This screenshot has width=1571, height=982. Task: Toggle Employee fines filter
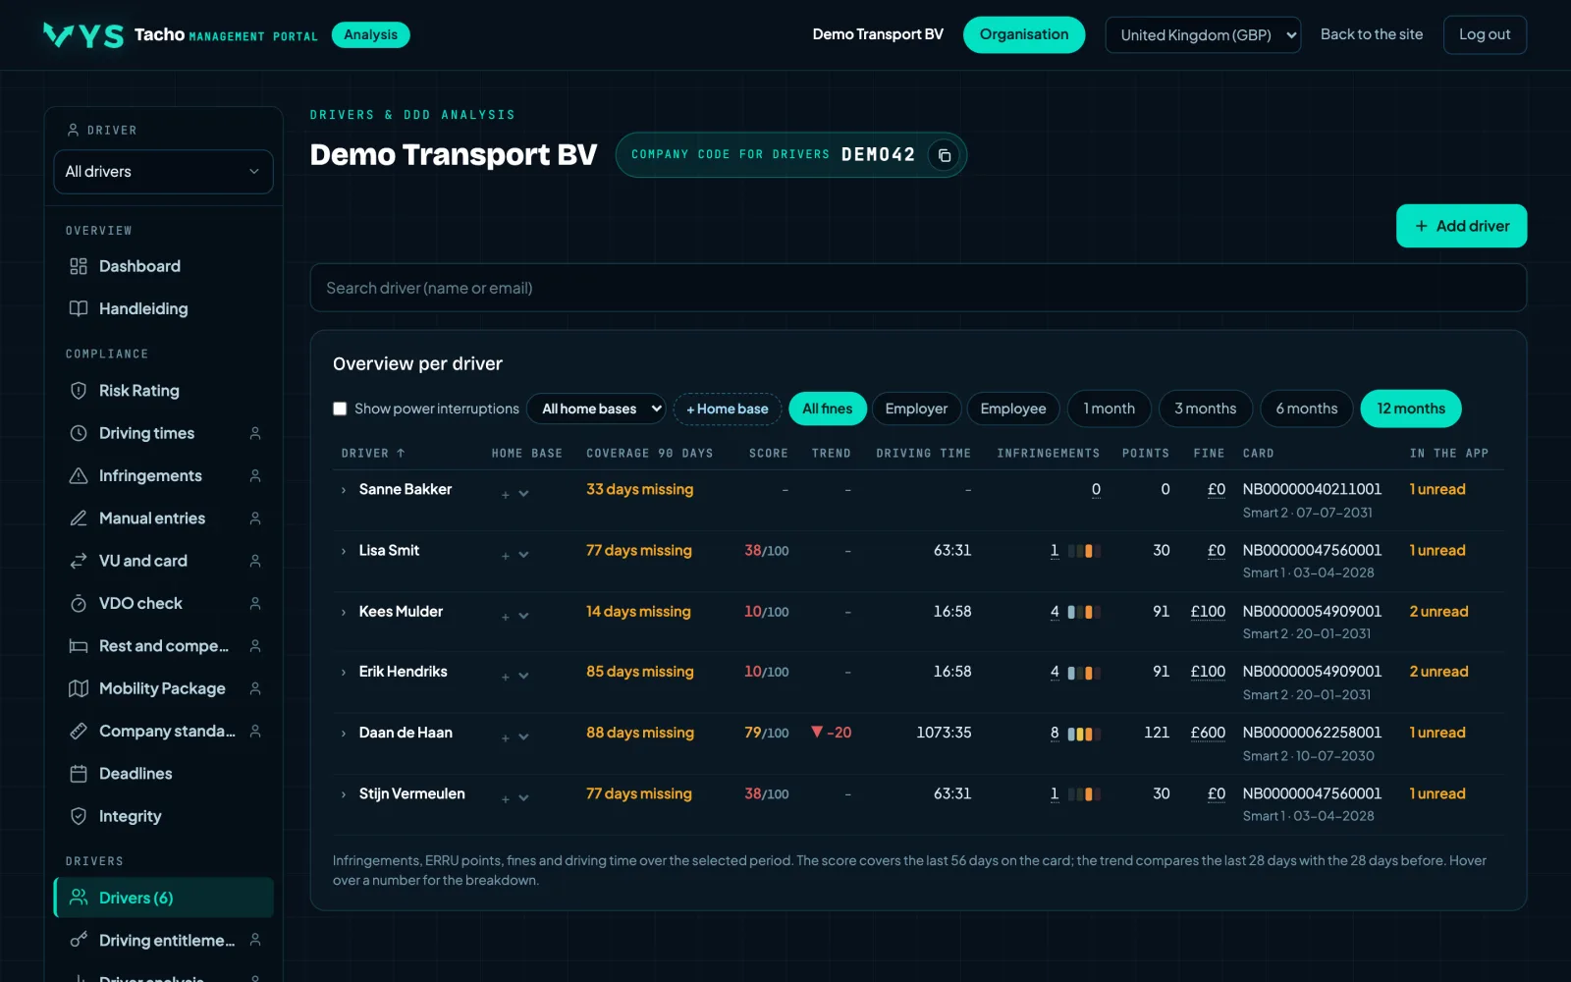pyautogui.click(x=1013, y=409)
